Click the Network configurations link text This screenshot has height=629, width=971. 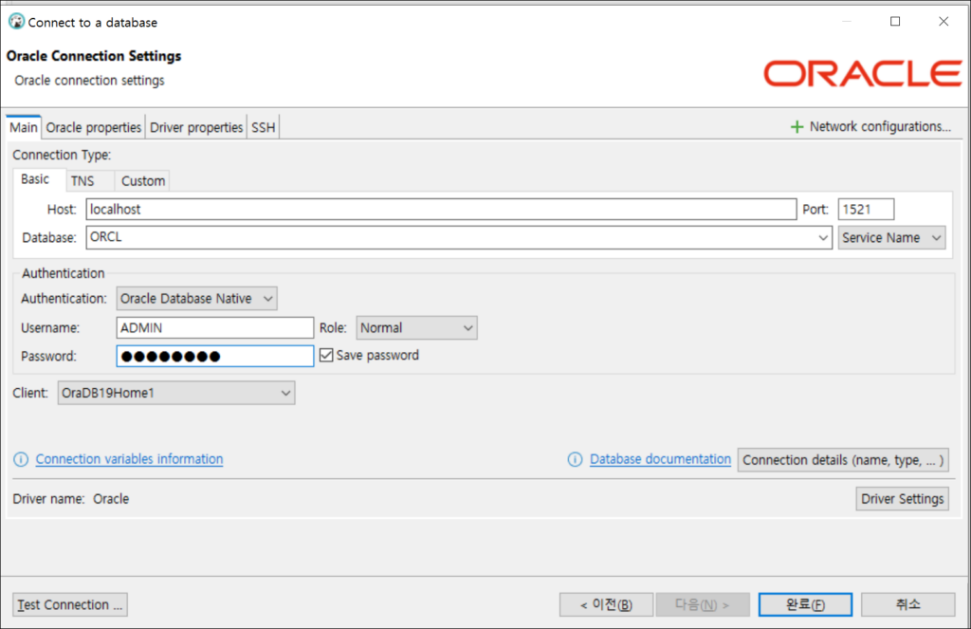[x=880, y=126]
